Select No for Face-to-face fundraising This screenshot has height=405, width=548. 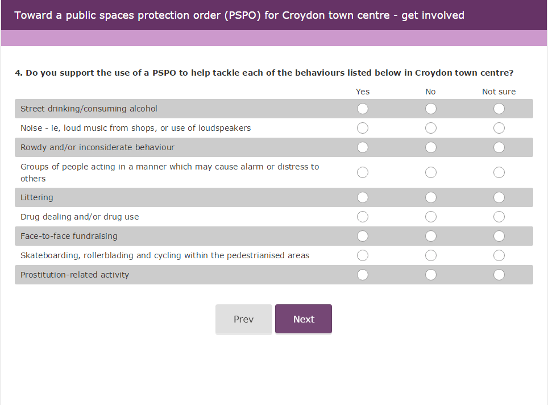pyautogui.click(x=430, y=236)
